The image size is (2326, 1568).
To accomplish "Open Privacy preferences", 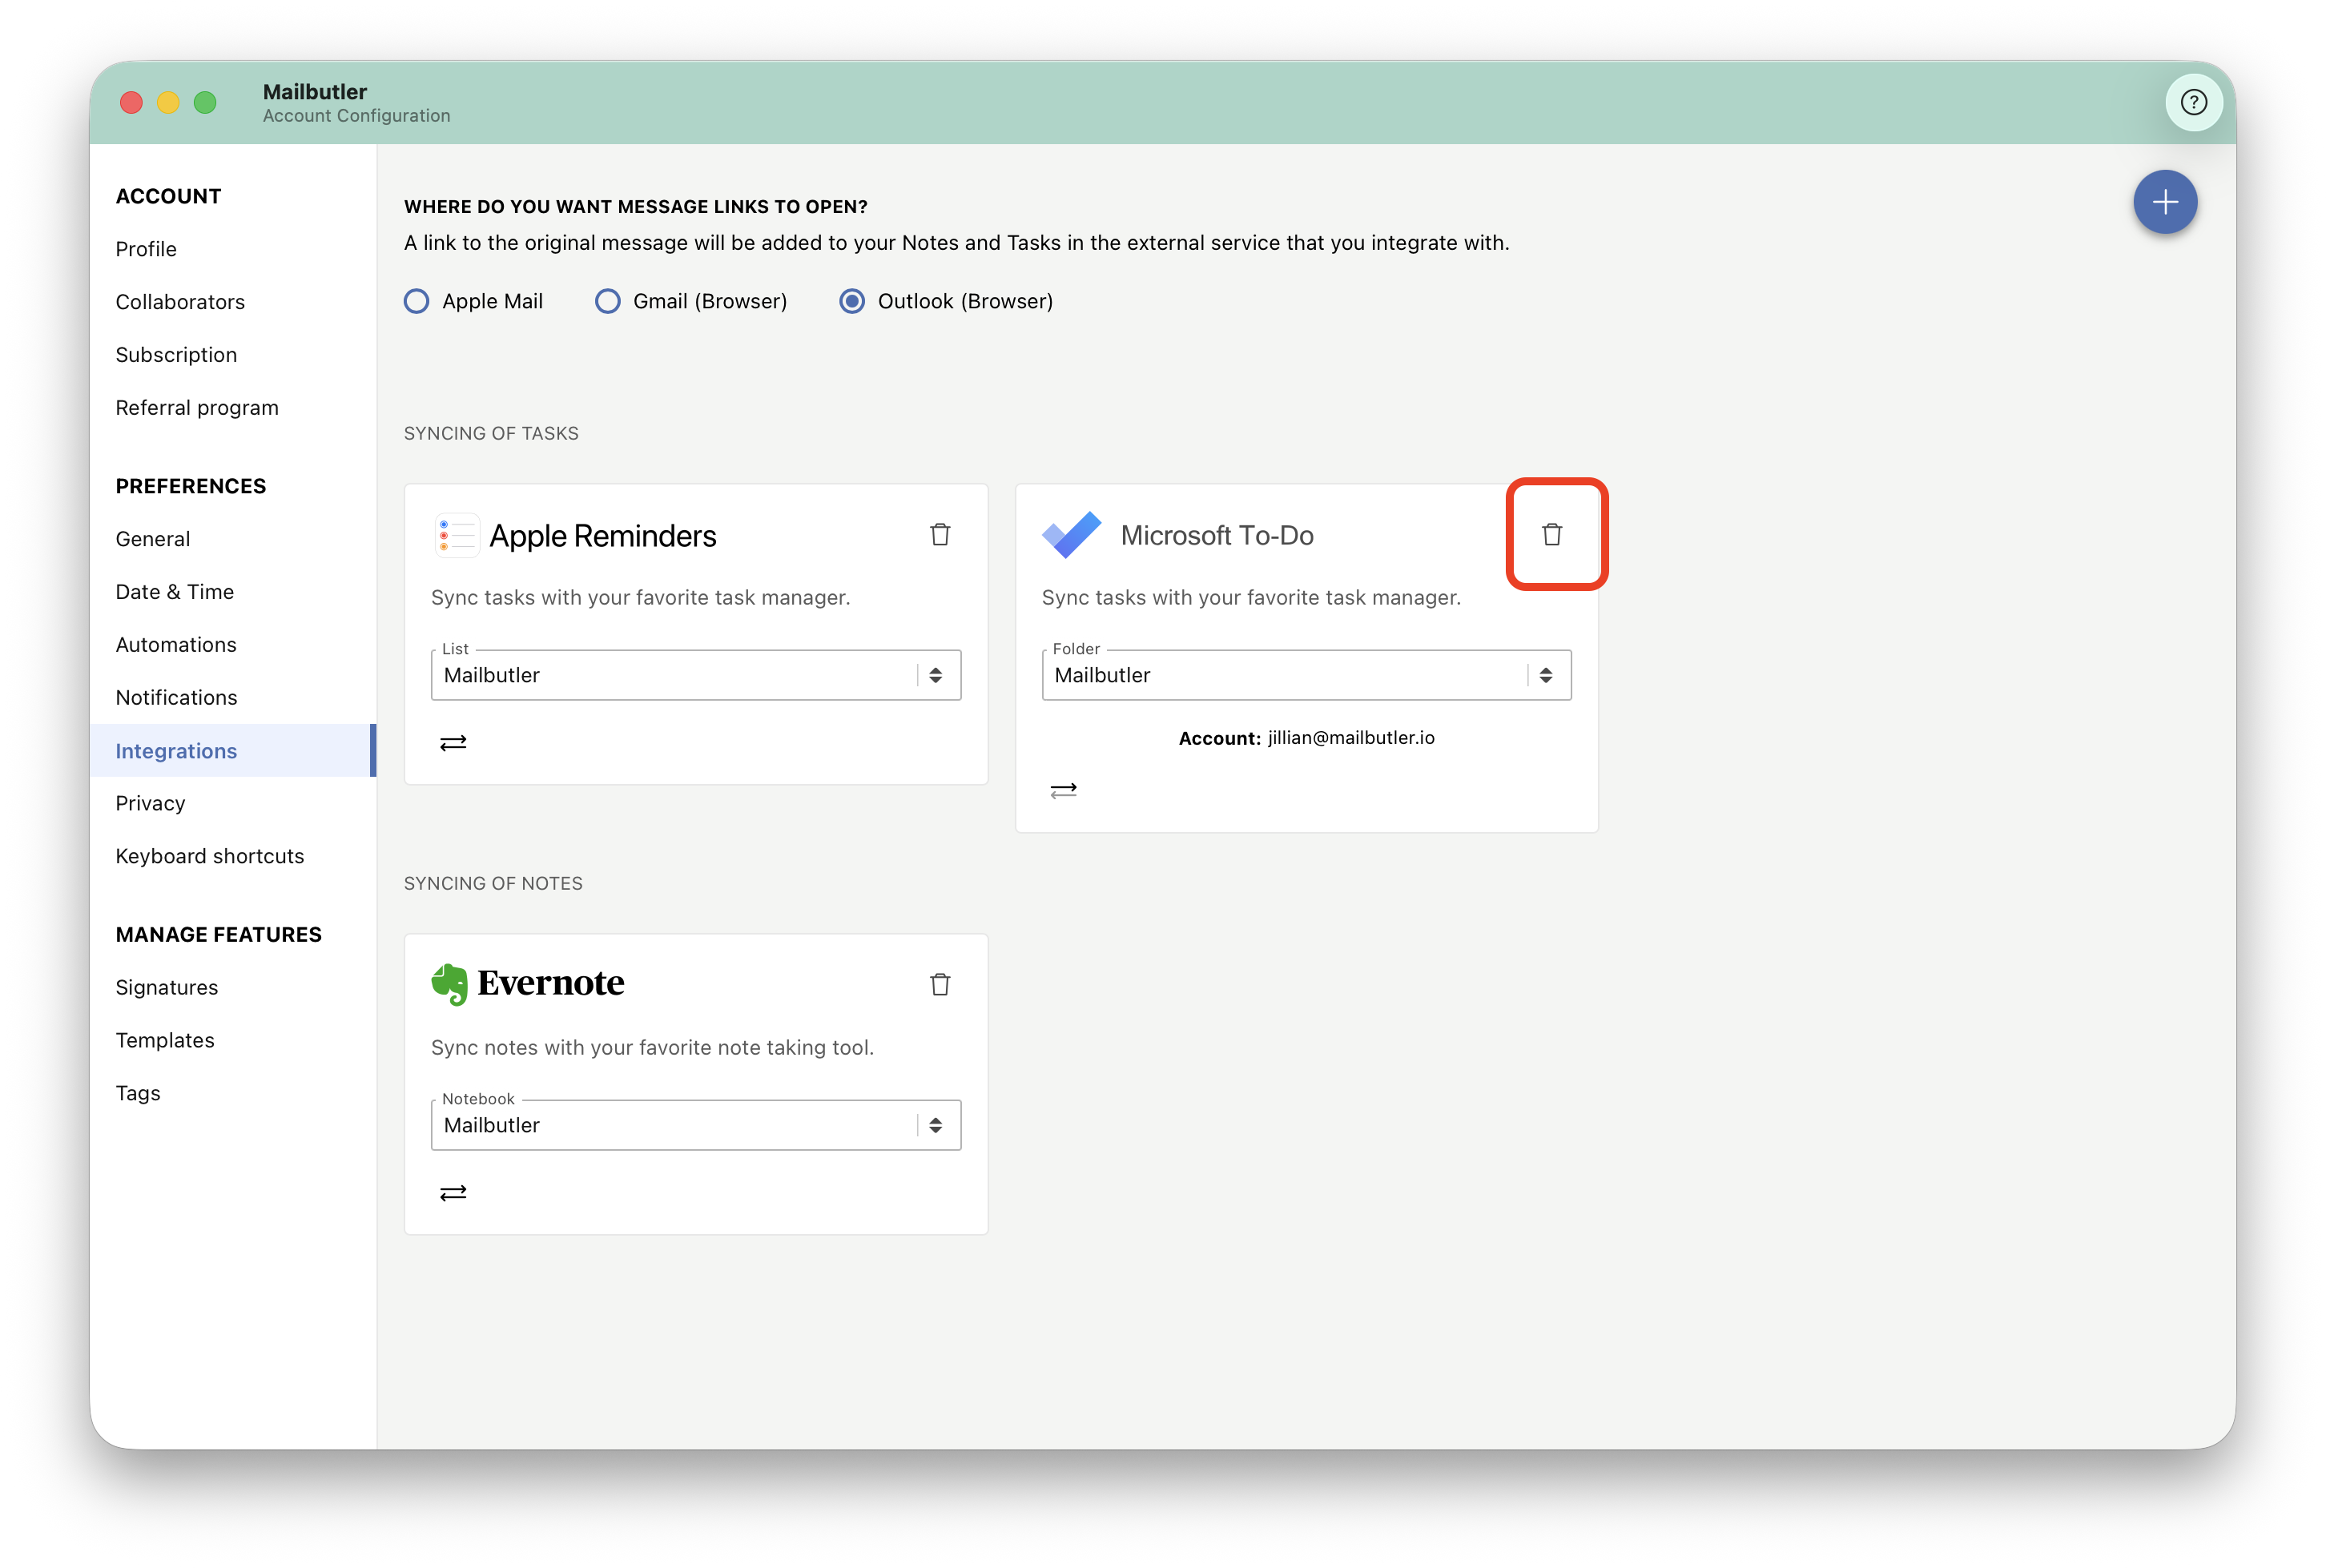I will [150, 804].
